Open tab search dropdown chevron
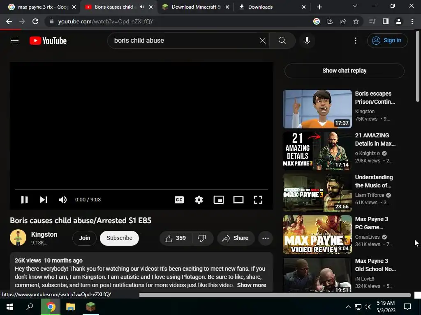The height and width of the screenshot is (315, 421). 355,6
